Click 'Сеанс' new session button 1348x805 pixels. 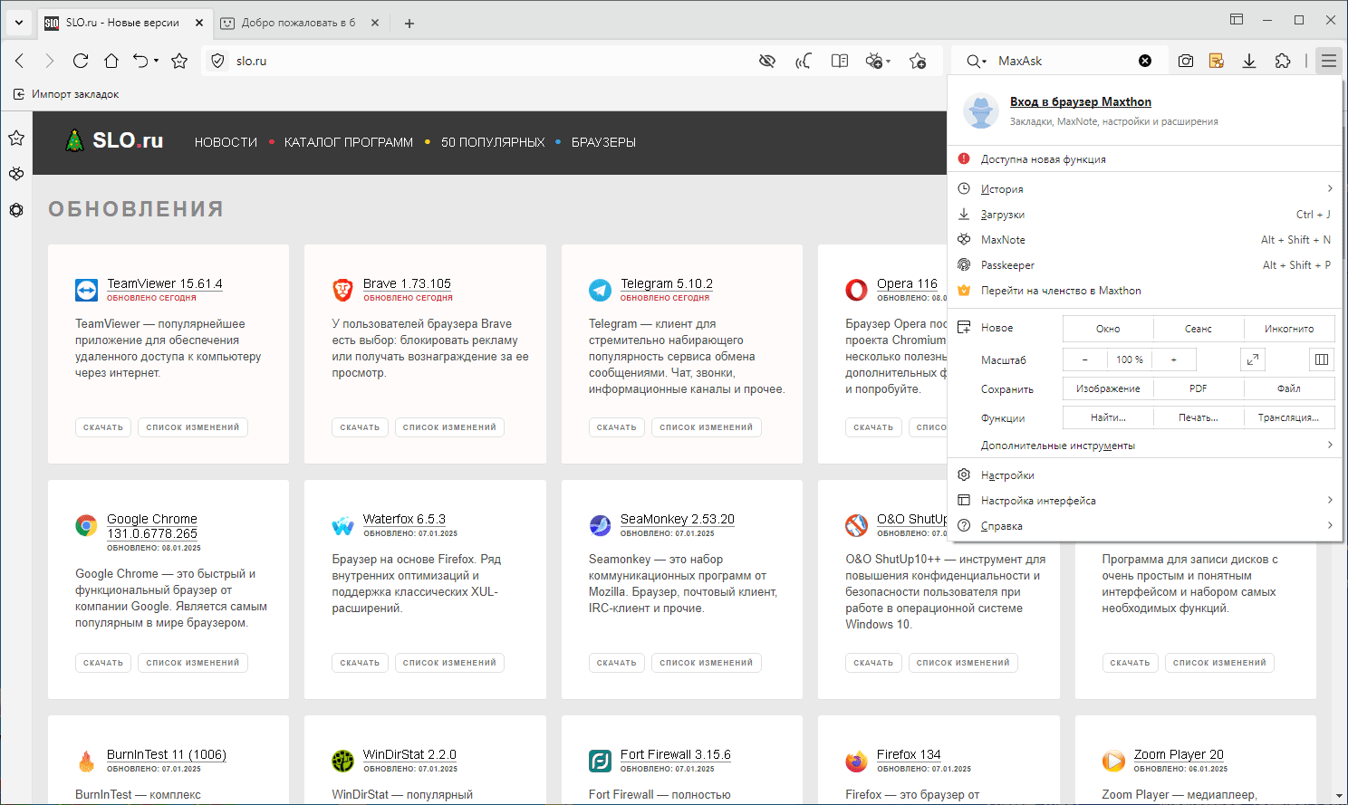tap(1199, 329)
